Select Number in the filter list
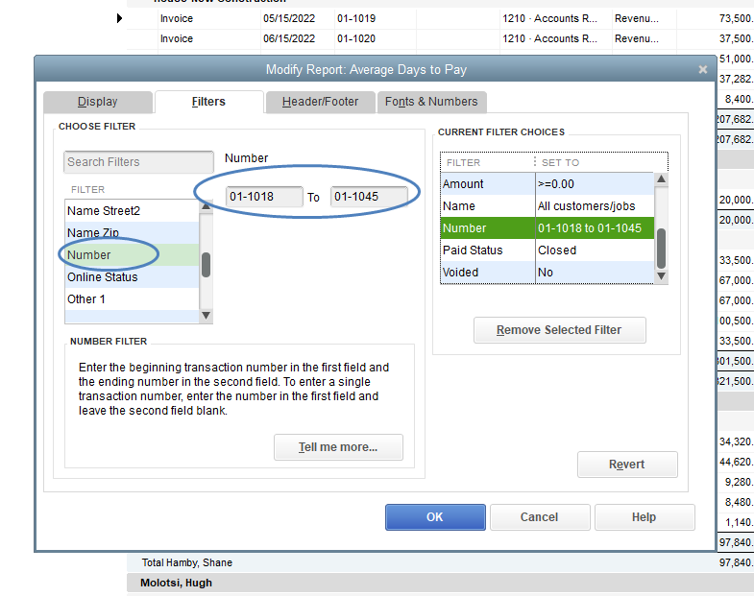This screenshot has height=596, width=754. (132, 255)
